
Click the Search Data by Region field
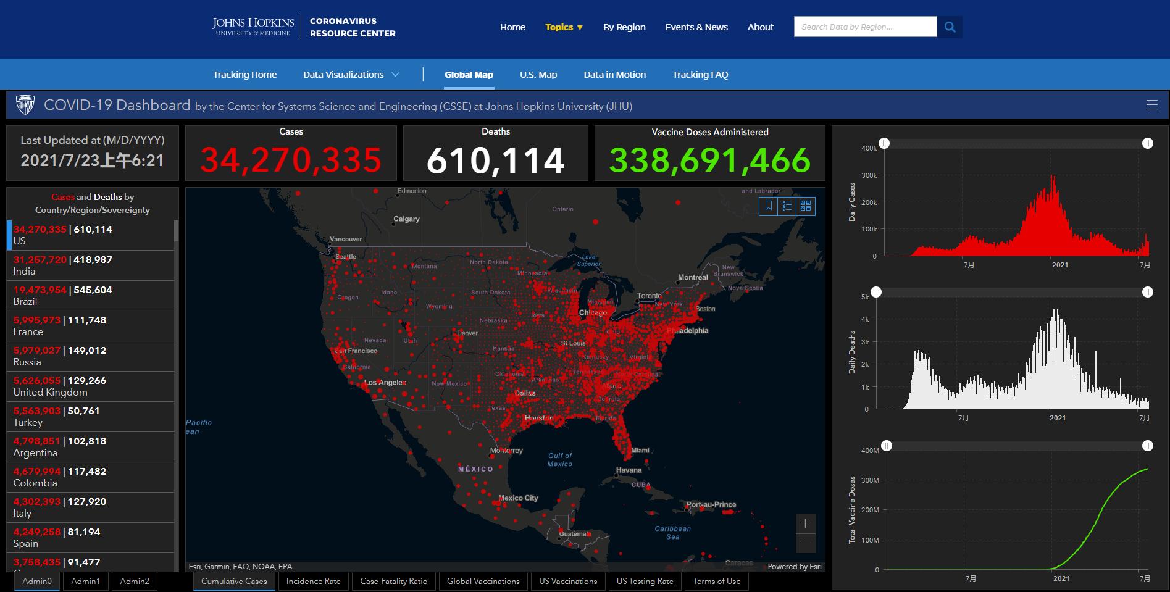[865, 27]
